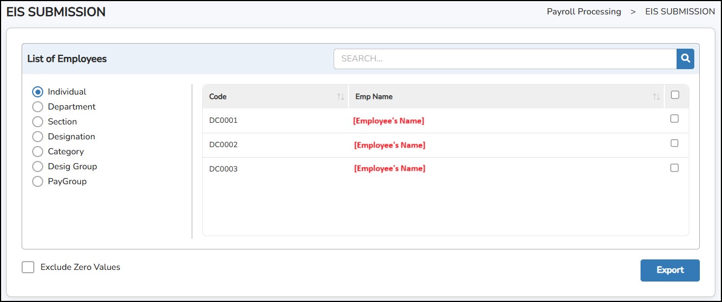The image size is (722, 302).
Task: Select the Category radio option
Action: click(38, 152)
